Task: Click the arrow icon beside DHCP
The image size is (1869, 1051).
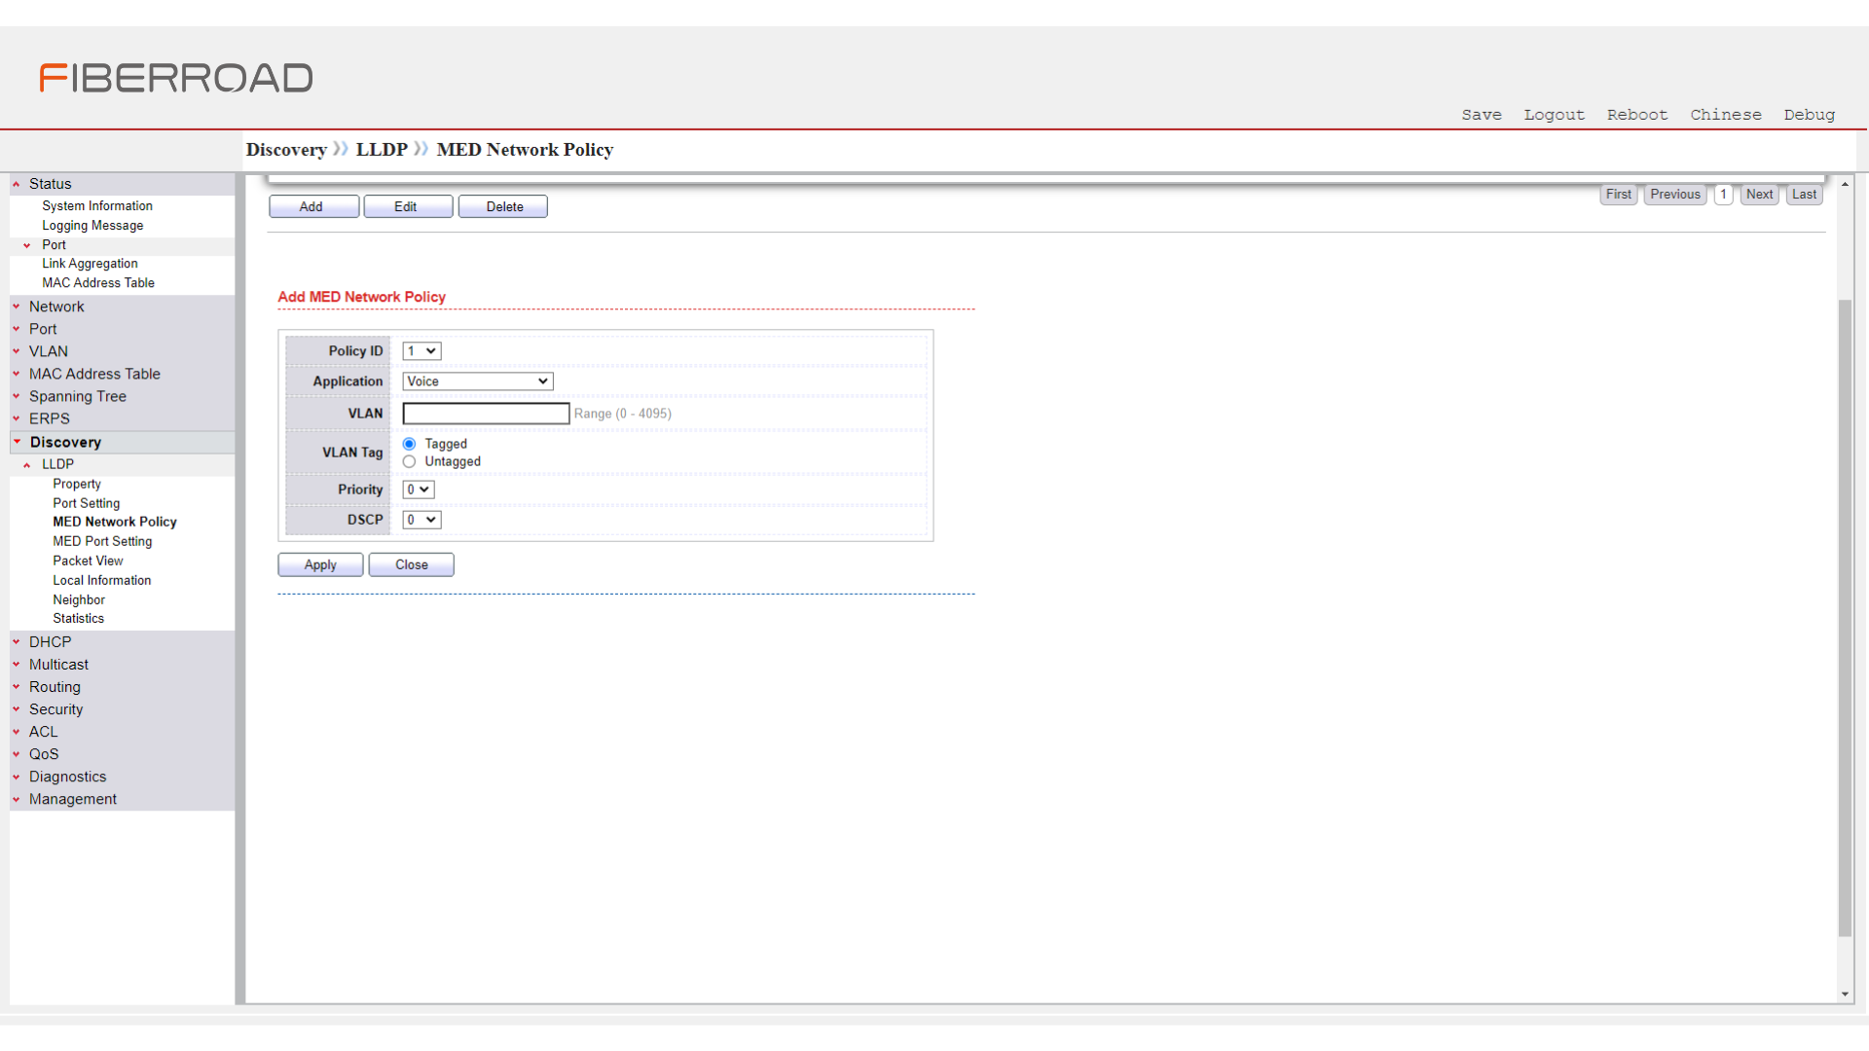Action: (x=17, y=642)
